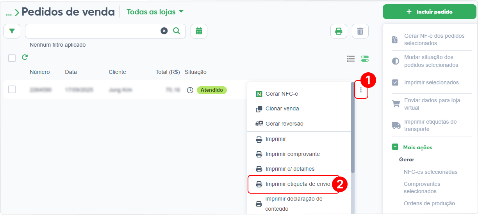
Task: Click the clock icon next to Atendido
Action: [190, 90]
